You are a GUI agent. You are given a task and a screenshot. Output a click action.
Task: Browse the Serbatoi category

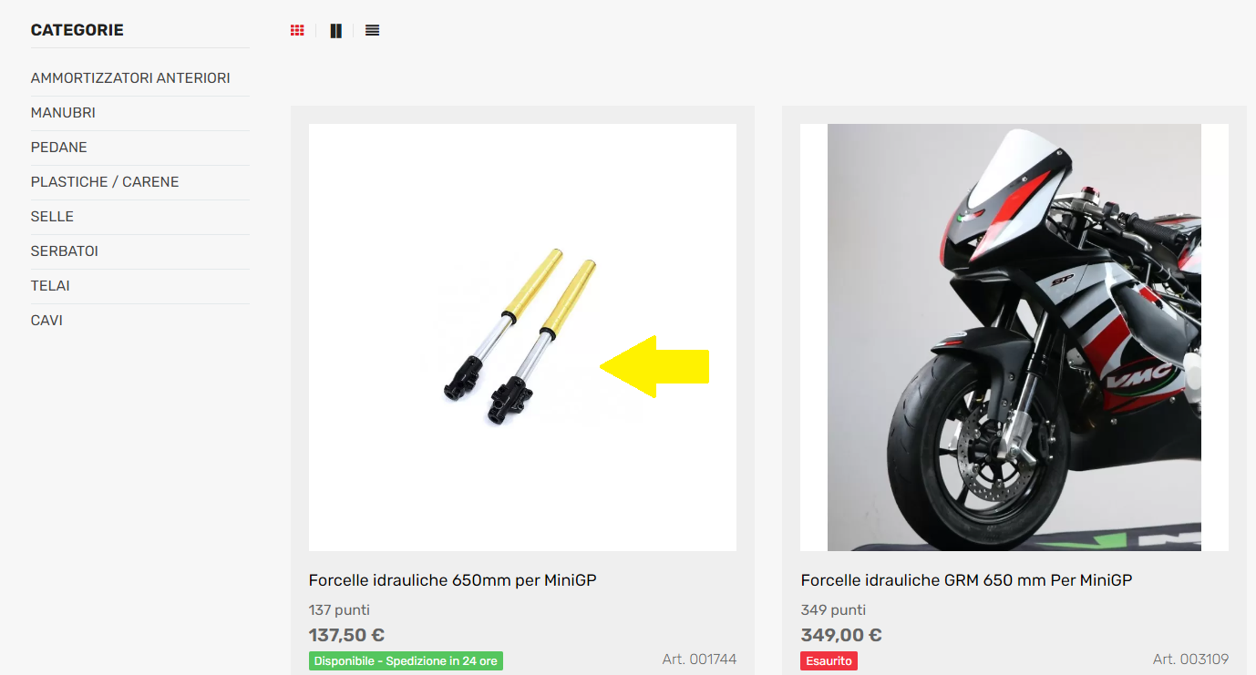(x=64, y=251)
